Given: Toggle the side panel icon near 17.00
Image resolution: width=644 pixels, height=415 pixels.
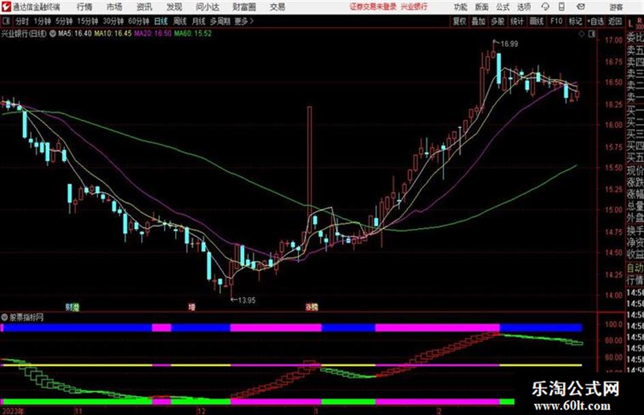Looking at the screenshot, I should click(x=592, y=35).
